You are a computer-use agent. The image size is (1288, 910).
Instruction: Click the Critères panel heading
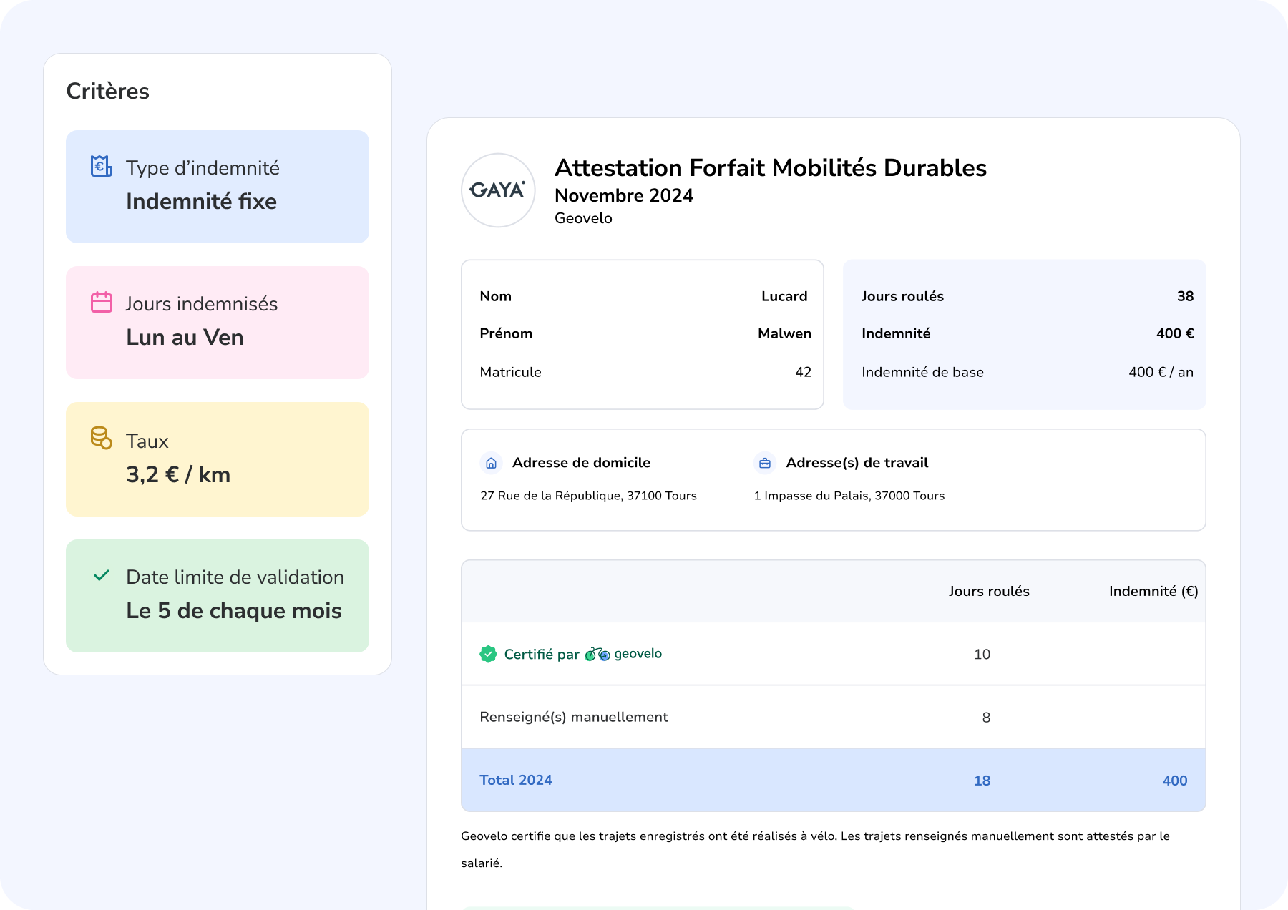tap(108, 91)
